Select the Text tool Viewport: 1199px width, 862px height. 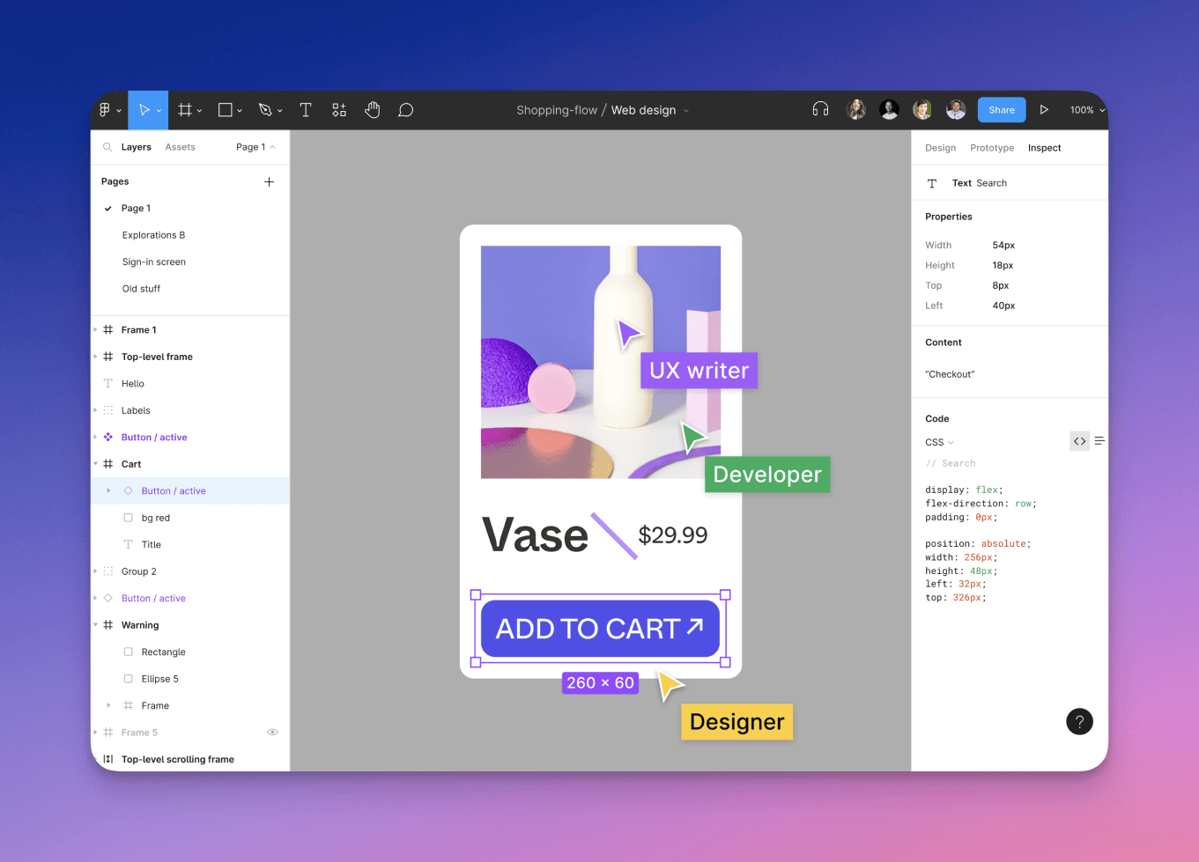point(306,109)
